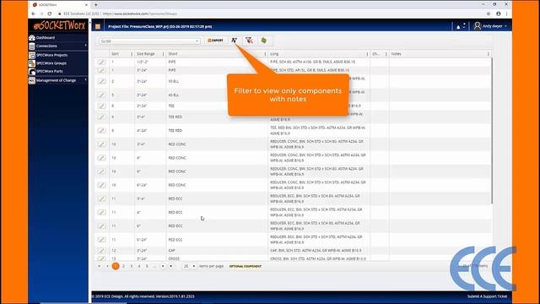Open the Andy dwyer user menu
Screen dimensions: 540x304
[490, 26]
